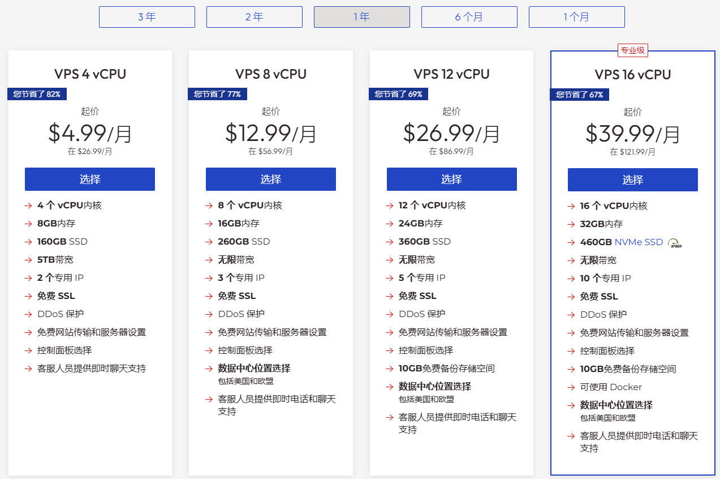This screenshot has width=720, height=479.
Task: Click 选择 for the VPS 16 vCPU plan
Action: tap(632, 179)
